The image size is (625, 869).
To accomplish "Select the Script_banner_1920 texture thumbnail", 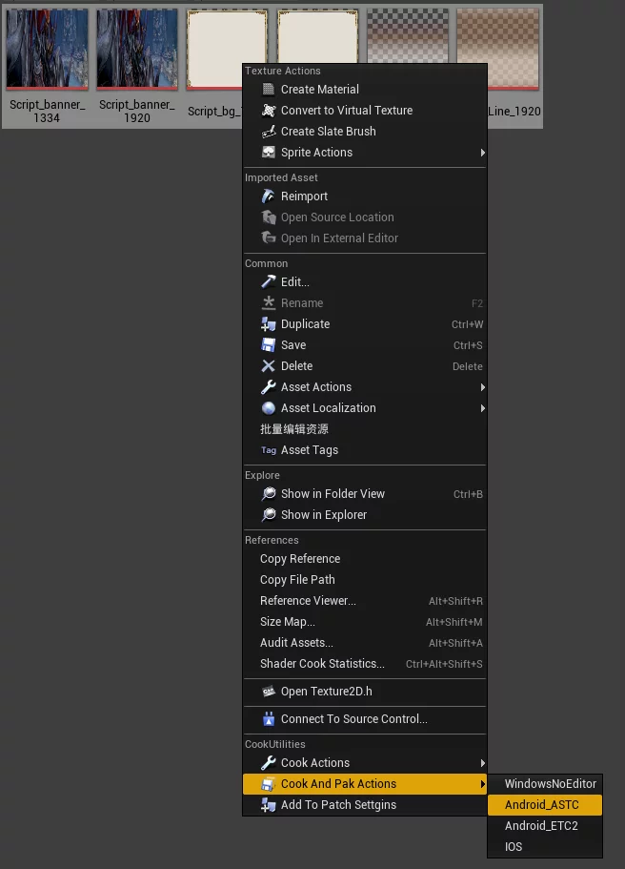I will click(137, 50).
